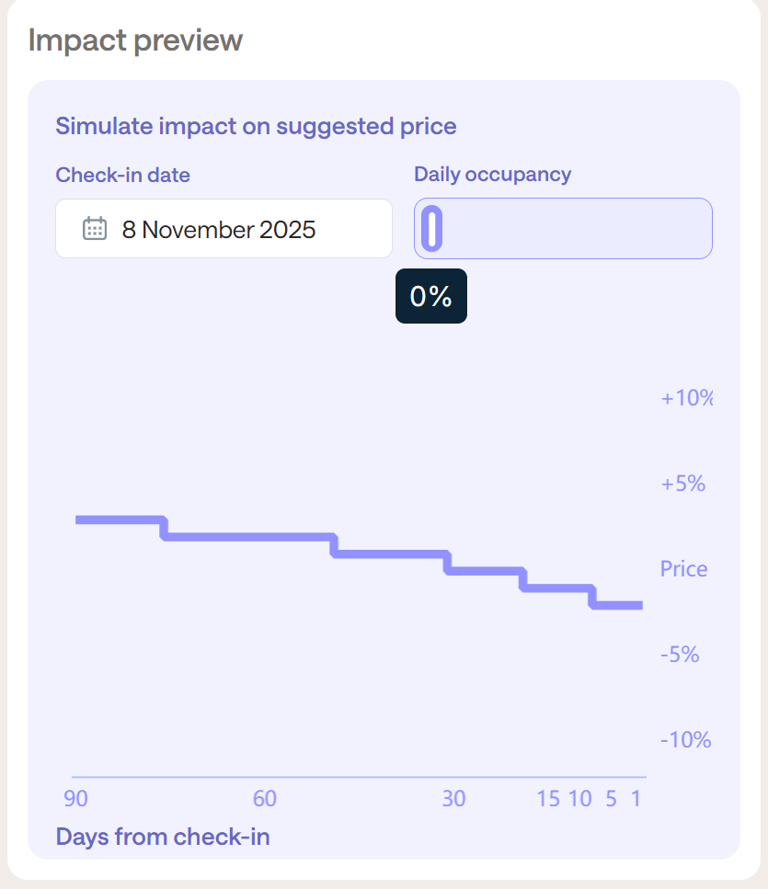Click the Price baseline axis label
The height and width of the screenshot is (889, 768).
click(x=683, y=569)
